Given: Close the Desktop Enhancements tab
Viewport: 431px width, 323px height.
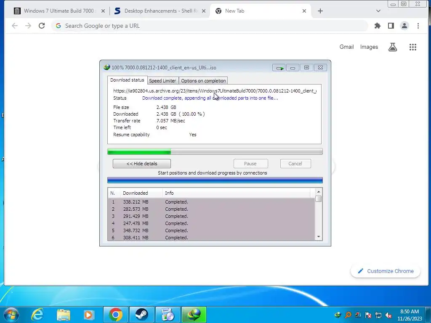Looking at the screenshot, I should click(x=204, y=11).
